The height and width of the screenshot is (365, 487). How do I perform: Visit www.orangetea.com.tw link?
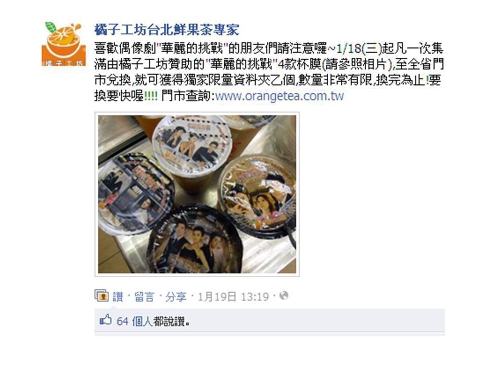point(279,96)
